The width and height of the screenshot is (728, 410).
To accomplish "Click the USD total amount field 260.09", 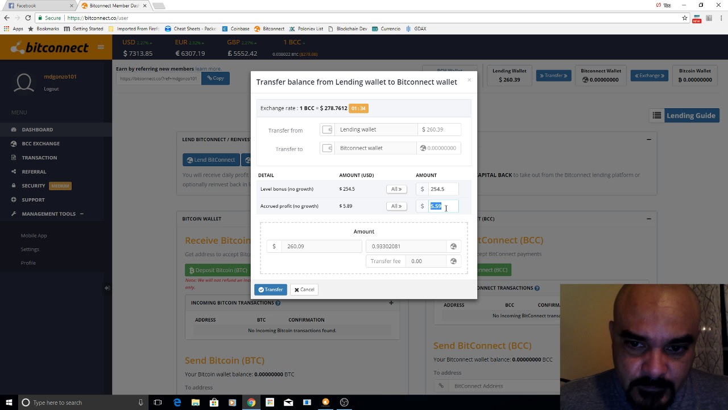I will [321, 246].
